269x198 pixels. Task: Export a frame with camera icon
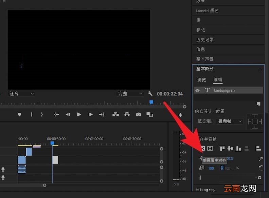tap(139, 114)
